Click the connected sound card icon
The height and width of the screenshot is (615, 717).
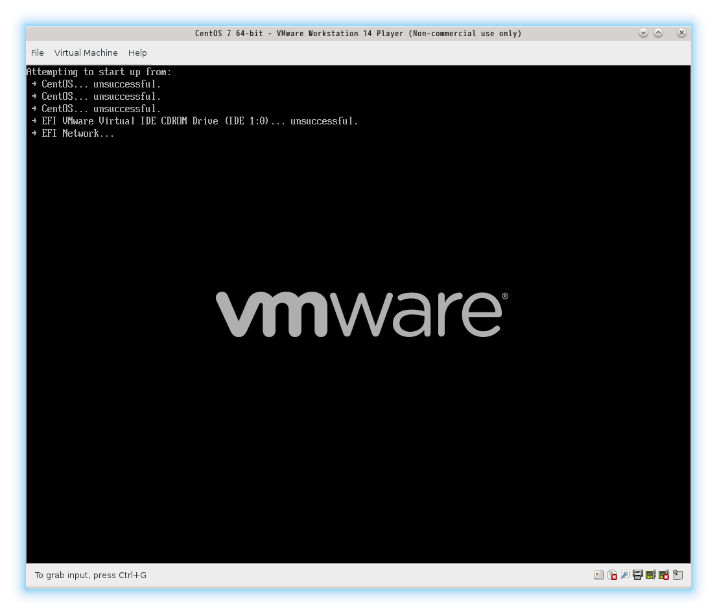[651, 575]
